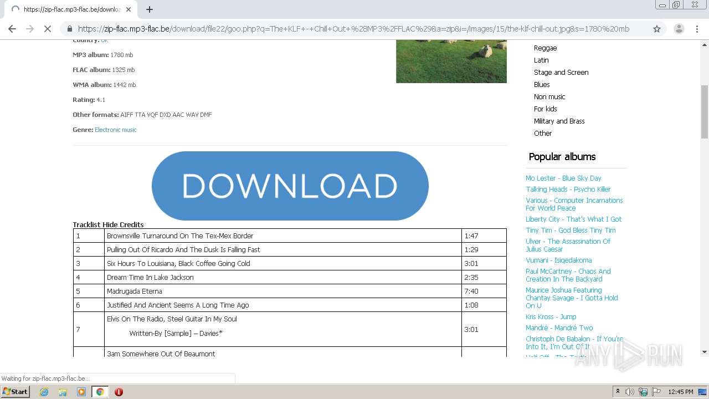Open Ulver - The Assassination Of Julius Caesar

(x=568, y=245)
